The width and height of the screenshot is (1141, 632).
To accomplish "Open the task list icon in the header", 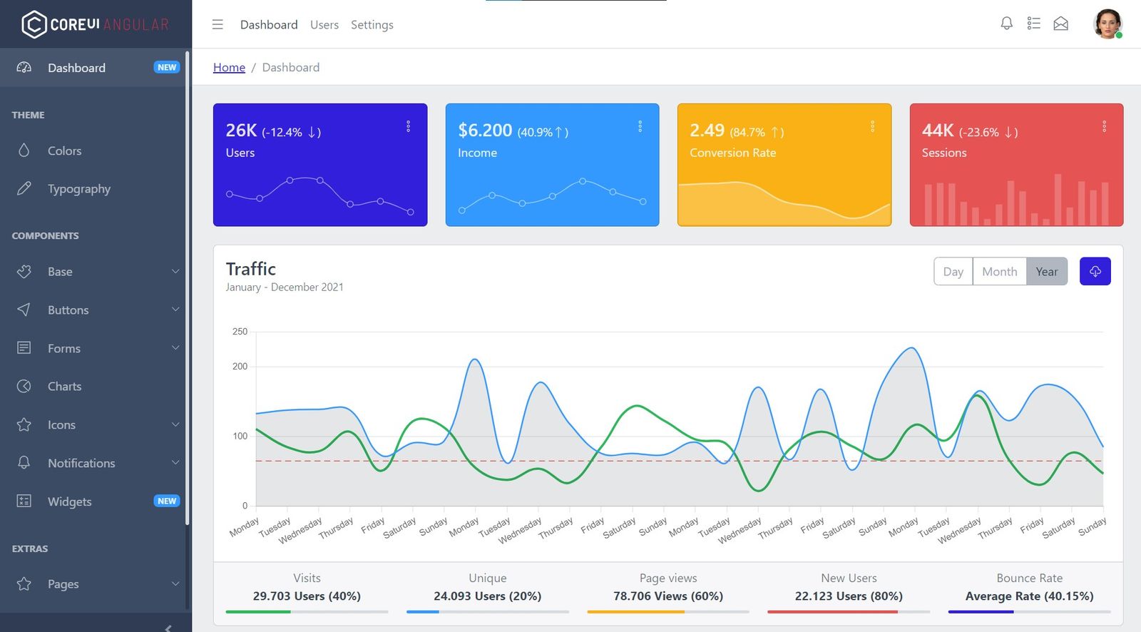I will (x=1033, y=24).
